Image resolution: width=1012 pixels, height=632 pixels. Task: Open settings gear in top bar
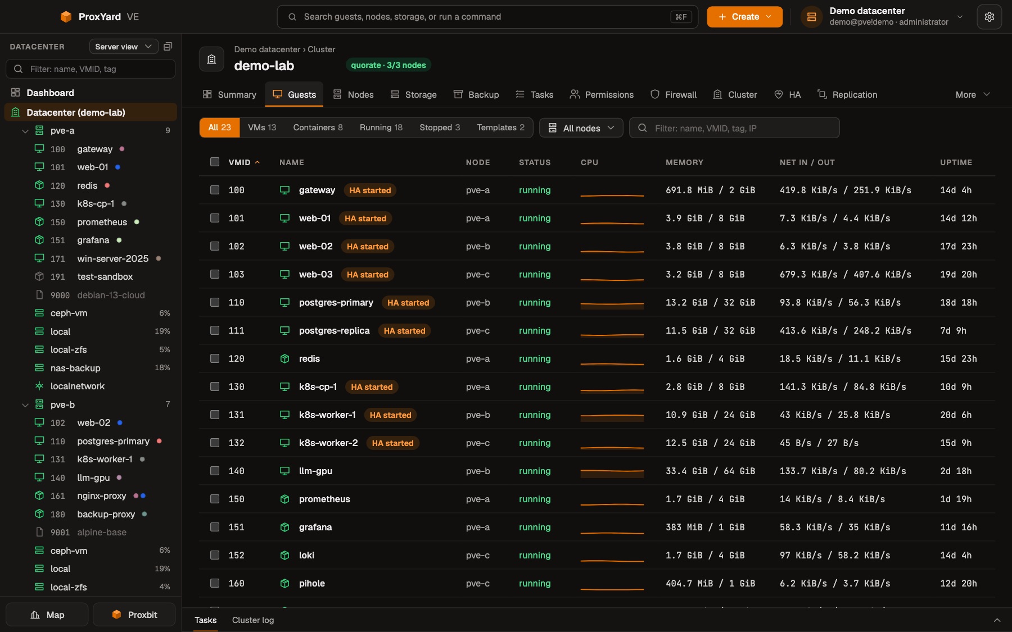989,17
